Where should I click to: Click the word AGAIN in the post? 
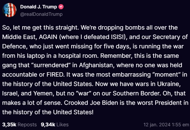(x=48, y=37)
